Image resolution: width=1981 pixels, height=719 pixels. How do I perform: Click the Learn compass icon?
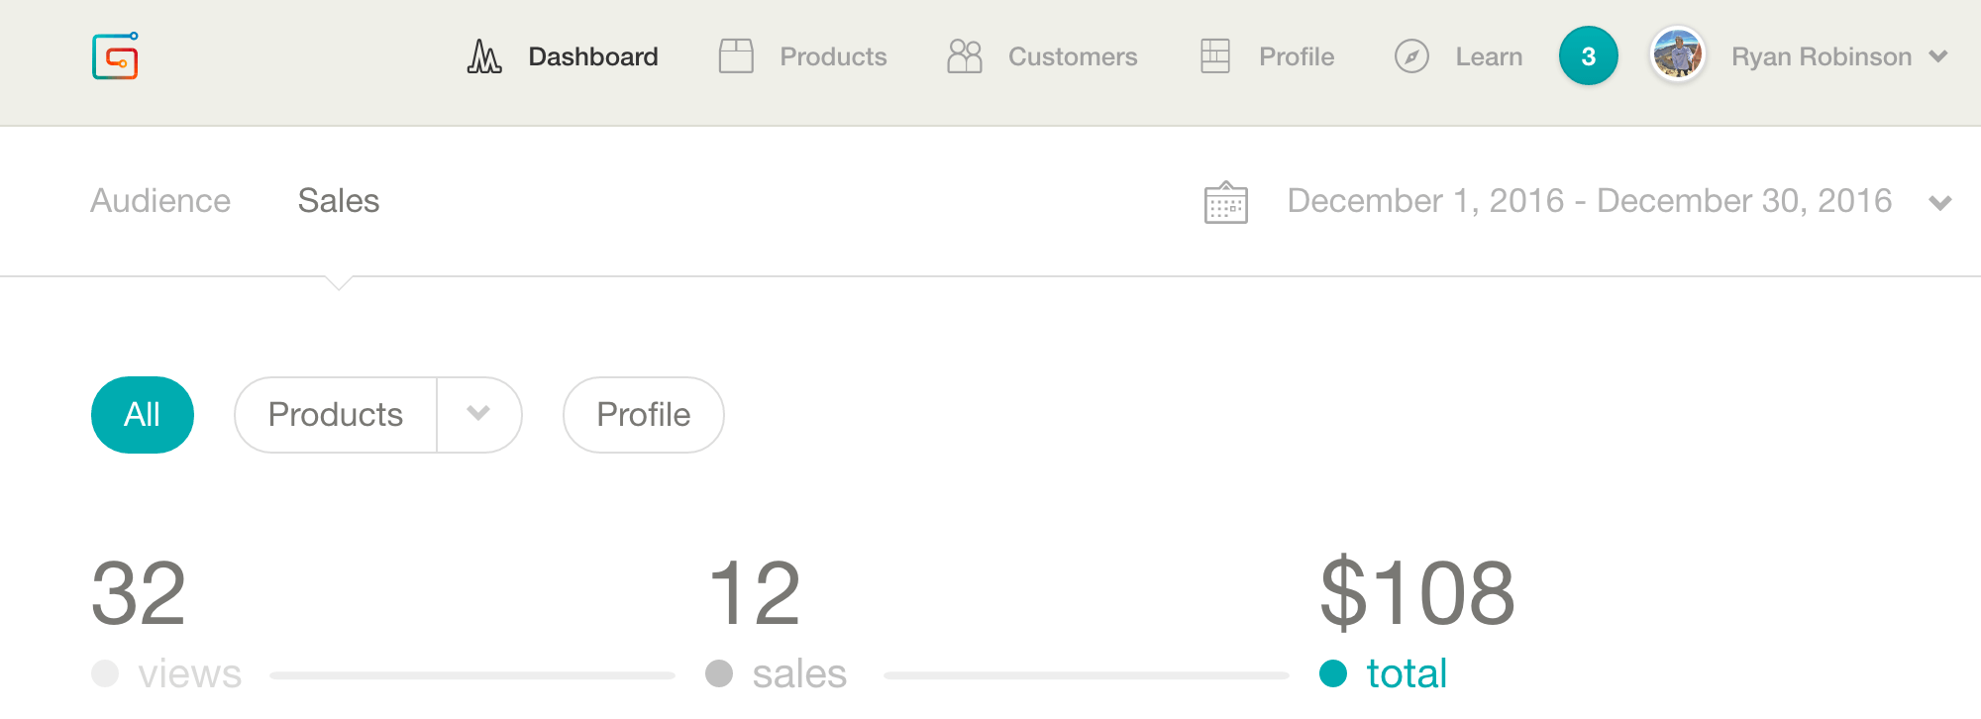coord(1410,56)
